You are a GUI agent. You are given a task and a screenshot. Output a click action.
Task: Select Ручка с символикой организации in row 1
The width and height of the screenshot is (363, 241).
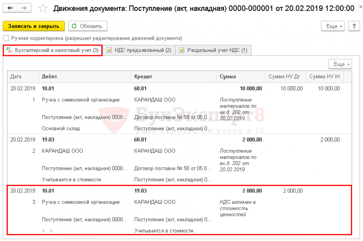tap(80, 100)
